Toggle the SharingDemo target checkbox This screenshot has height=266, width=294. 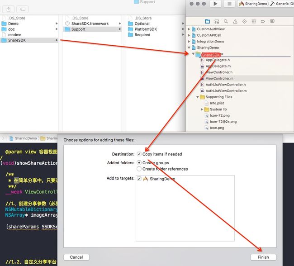[139, 179]
